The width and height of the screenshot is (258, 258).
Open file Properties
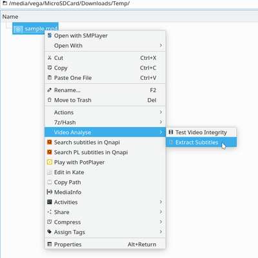pyautogui.click(x=105, y=244)
